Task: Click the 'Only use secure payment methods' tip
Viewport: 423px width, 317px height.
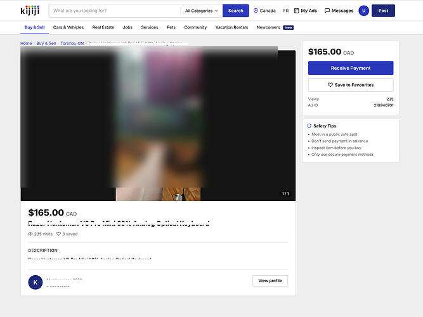Action: pyautogui.click(x=342, y=154)
